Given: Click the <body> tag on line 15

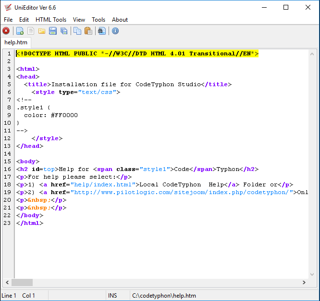Looking at the screenshot, I should click(28, 161).
